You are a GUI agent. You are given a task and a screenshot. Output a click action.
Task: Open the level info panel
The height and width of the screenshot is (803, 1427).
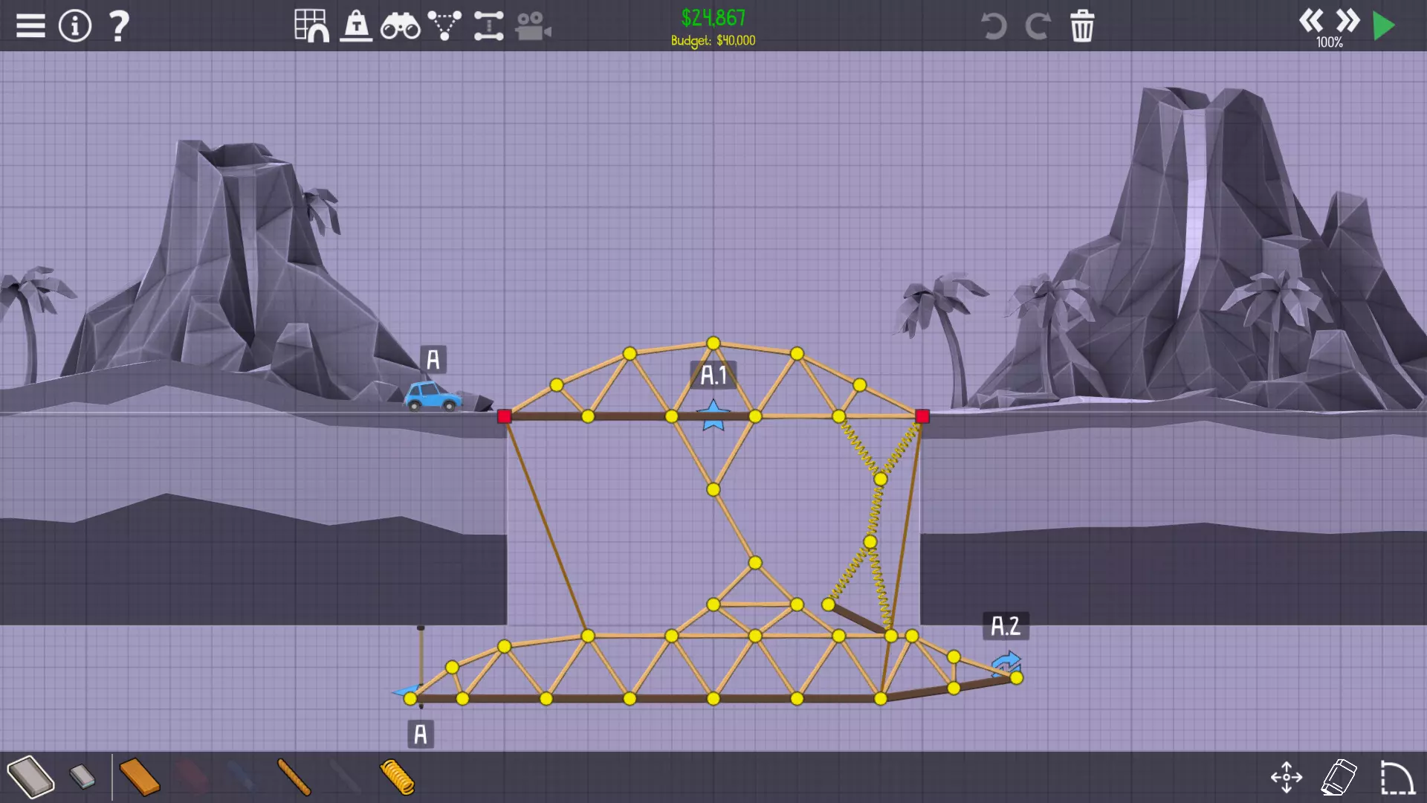click(75, 26)
